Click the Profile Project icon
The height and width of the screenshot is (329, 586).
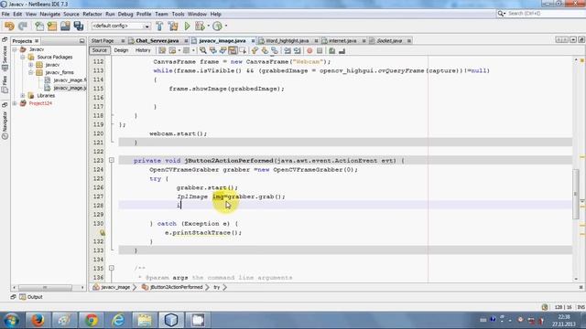tap(217, 27)
